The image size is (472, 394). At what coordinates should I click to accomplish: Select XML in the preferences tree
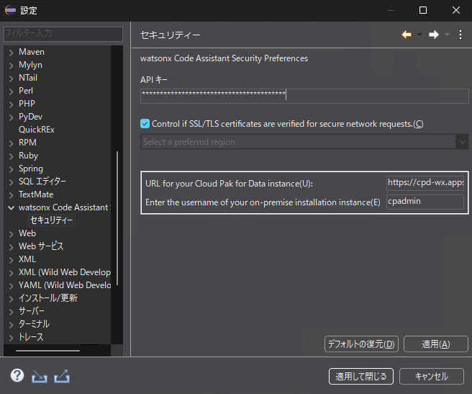click(27, 259)
